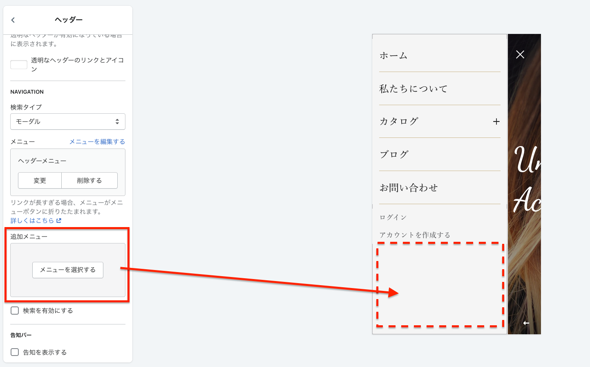Image resolution: width=590 pixels, height=367 pixels.
Task: Open the transparent header link color swatch
Action: (19, 65)
